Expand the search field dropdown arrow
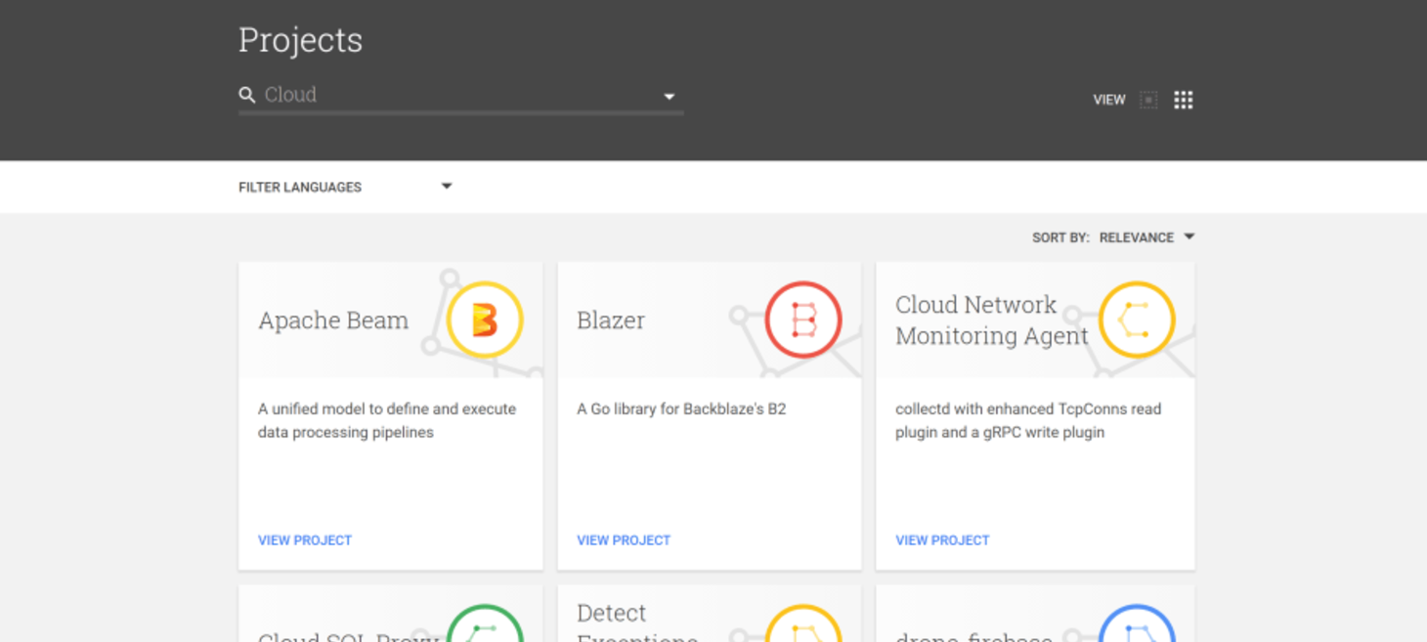The width and height of the screenshot is (1427, 642). click(670, 97)
